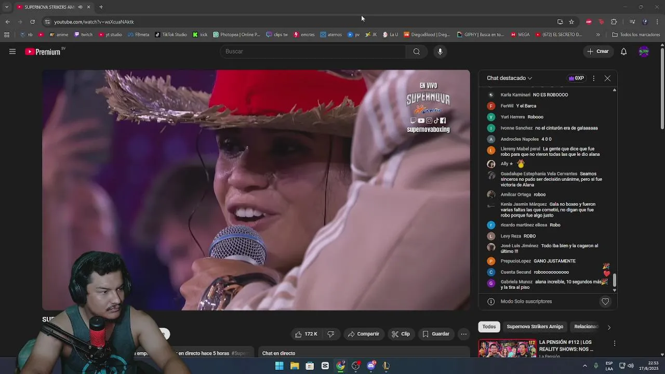Image resolution: width=665 pixels, height=374 pixels.
Task: Click the browser back arrow
Action: 7,22
